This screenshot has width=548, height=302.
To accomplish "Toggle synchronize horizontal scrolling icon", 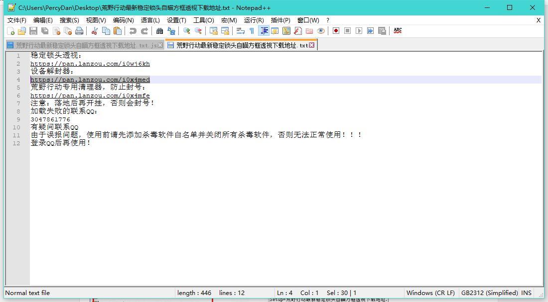I will [225, 31].
